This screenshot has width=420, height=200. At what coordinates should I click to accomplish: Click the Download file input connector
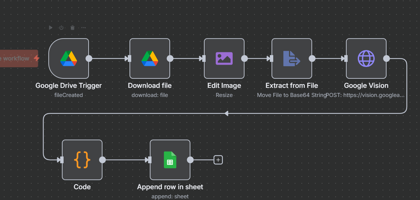click(x=129, y=58)
